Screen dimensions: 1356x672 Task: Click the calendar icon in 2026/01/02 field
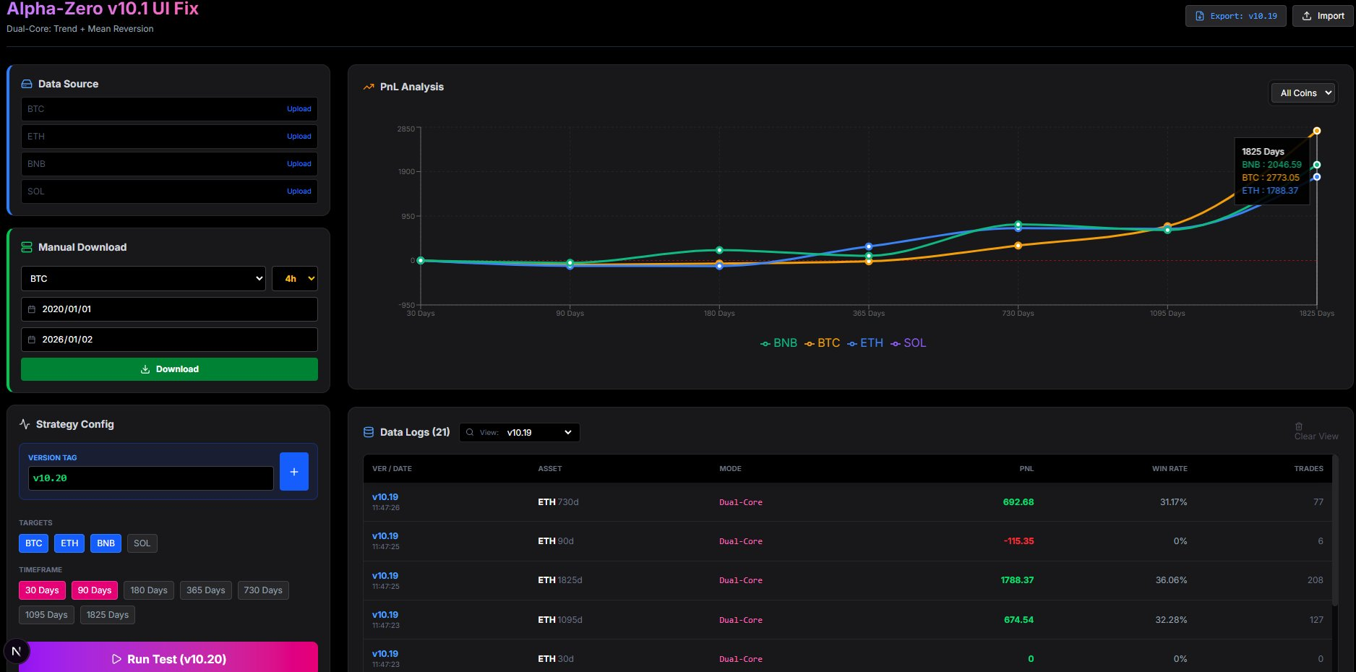32,340
